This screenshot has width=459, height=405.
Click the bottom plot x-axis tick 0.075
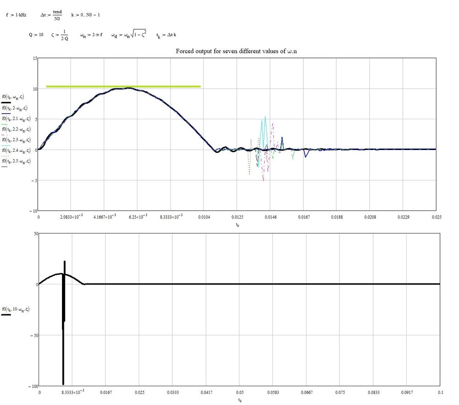[340, 393]
